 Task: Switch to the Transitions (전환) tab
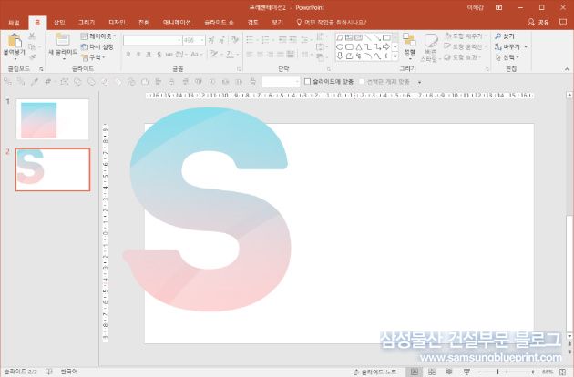pyautogui.click(x=144, y=23)
